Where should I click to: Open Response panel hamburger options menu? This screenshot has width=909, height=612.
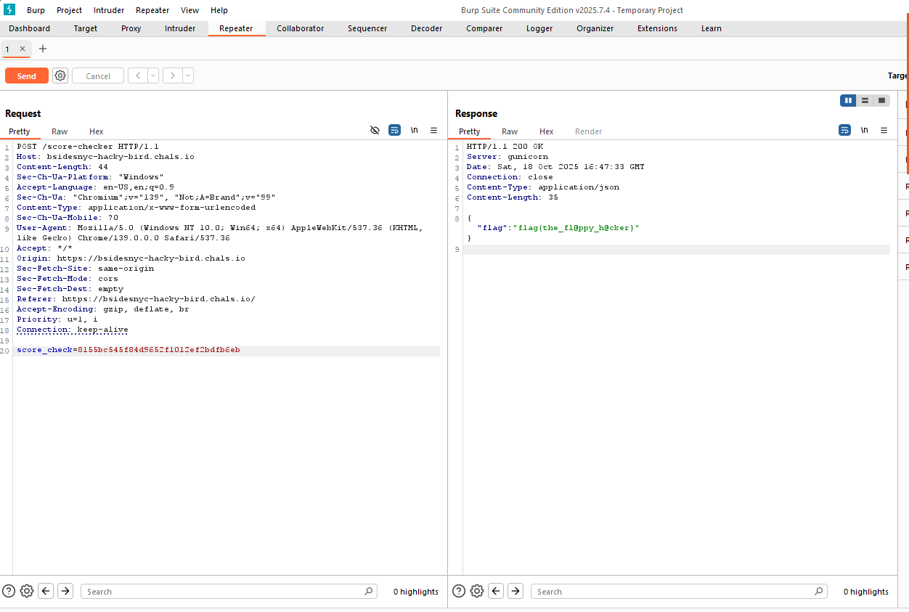click(x=884, y=131)
